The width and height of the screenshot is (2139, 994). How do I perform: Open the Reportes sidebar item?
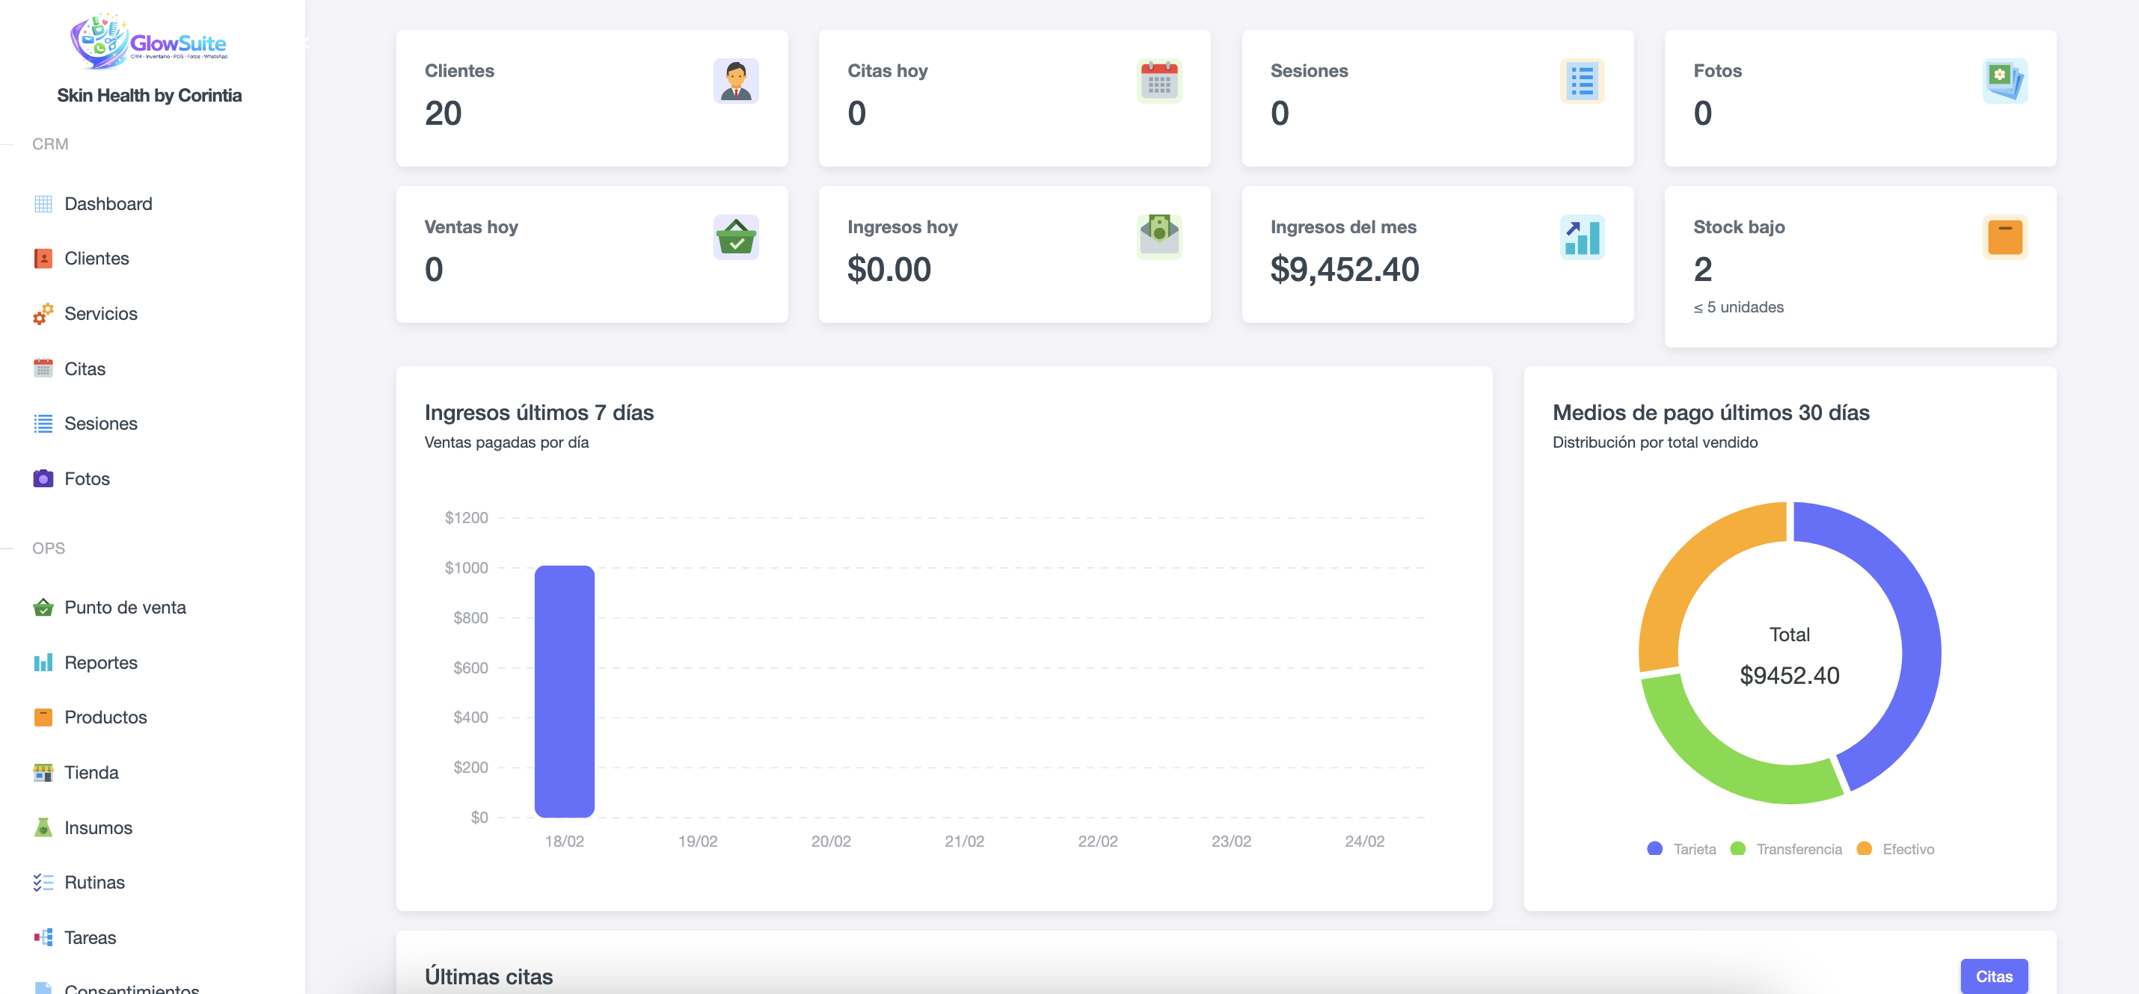coord(100,662)
